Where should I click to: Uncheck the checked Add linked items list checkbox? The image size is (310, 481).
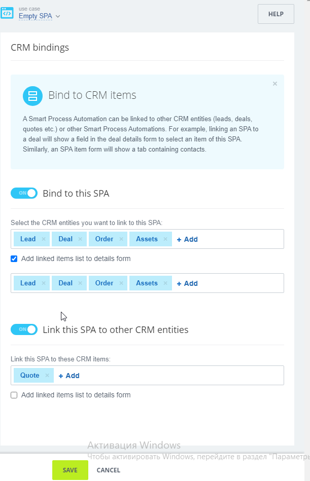point(14,258)
